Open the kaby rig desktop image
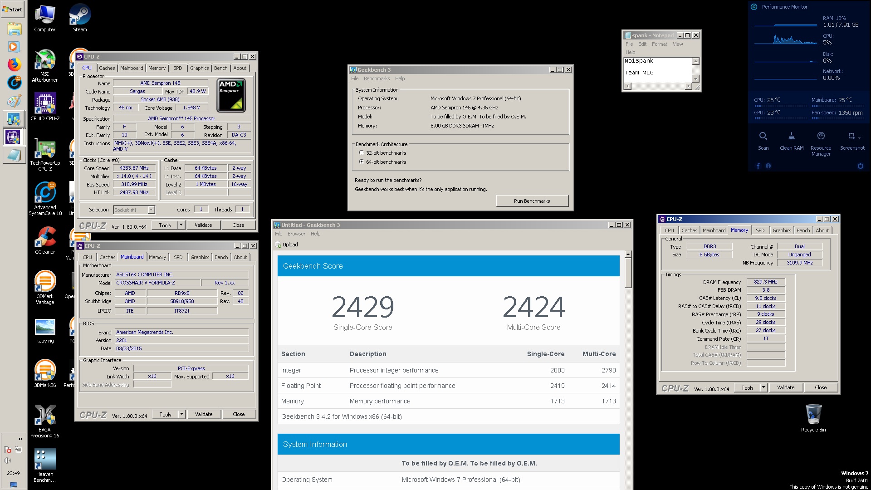This screenshot has width=871, height=490. (x=45, y=330)
